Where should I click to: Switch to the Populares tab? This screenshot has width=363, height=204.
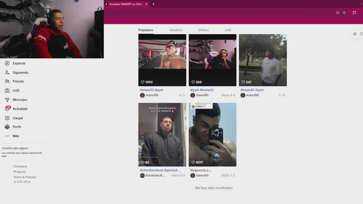[x=146, y=30]
